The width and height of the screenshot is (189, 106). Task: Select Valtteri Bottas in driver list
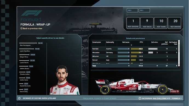point(24,69)
